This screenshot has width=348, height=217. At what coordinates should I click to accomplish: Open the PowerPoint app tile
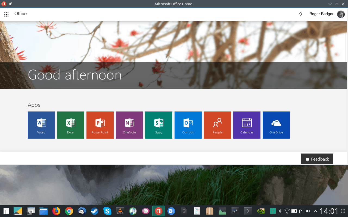(x=100, y=125)
